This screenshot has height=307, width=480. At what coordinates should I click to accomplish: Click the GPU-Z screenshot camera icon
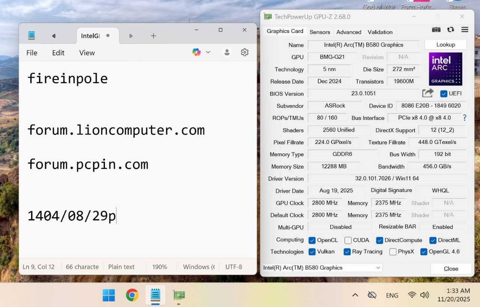436,30
